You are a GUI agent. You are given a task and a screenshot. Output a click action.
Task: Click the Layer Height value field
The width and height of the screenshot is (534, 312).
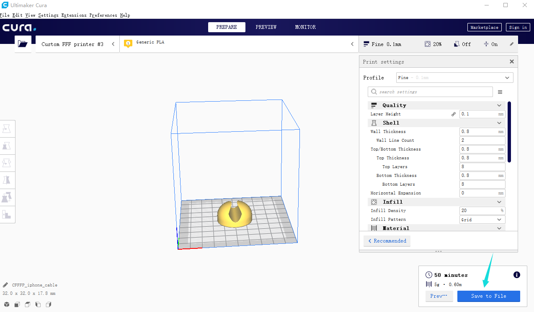(482, 114)
